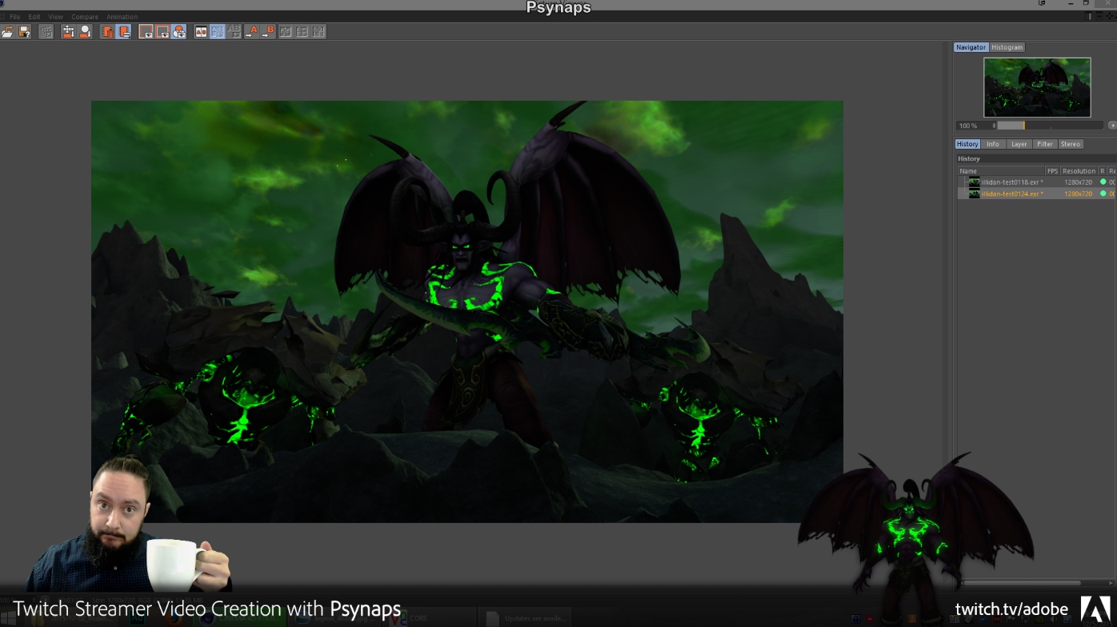Select the History tab
Viewport: 1117px width, 627px height.
tap(967, 144)
